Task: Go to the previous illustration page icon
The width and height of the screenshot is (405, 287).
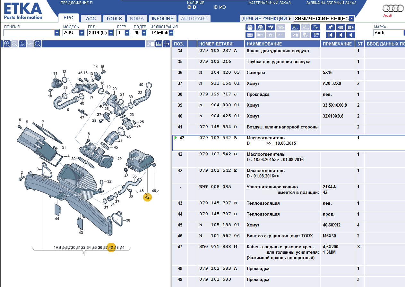Action: point(340,27)
